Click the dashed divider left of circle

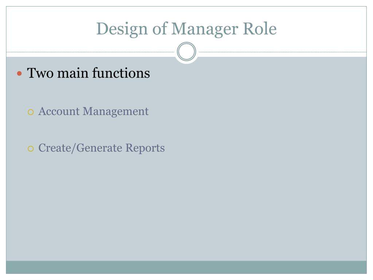click(x=91, y=52)
